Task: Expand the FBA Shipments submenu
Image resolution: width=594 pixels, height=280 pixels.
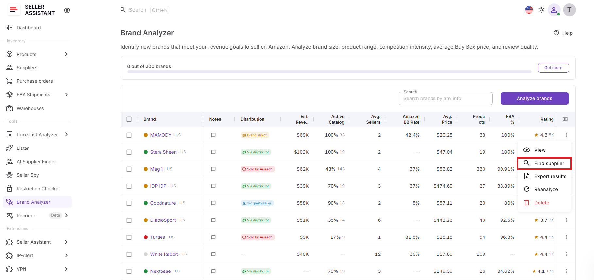Action: 66,95
